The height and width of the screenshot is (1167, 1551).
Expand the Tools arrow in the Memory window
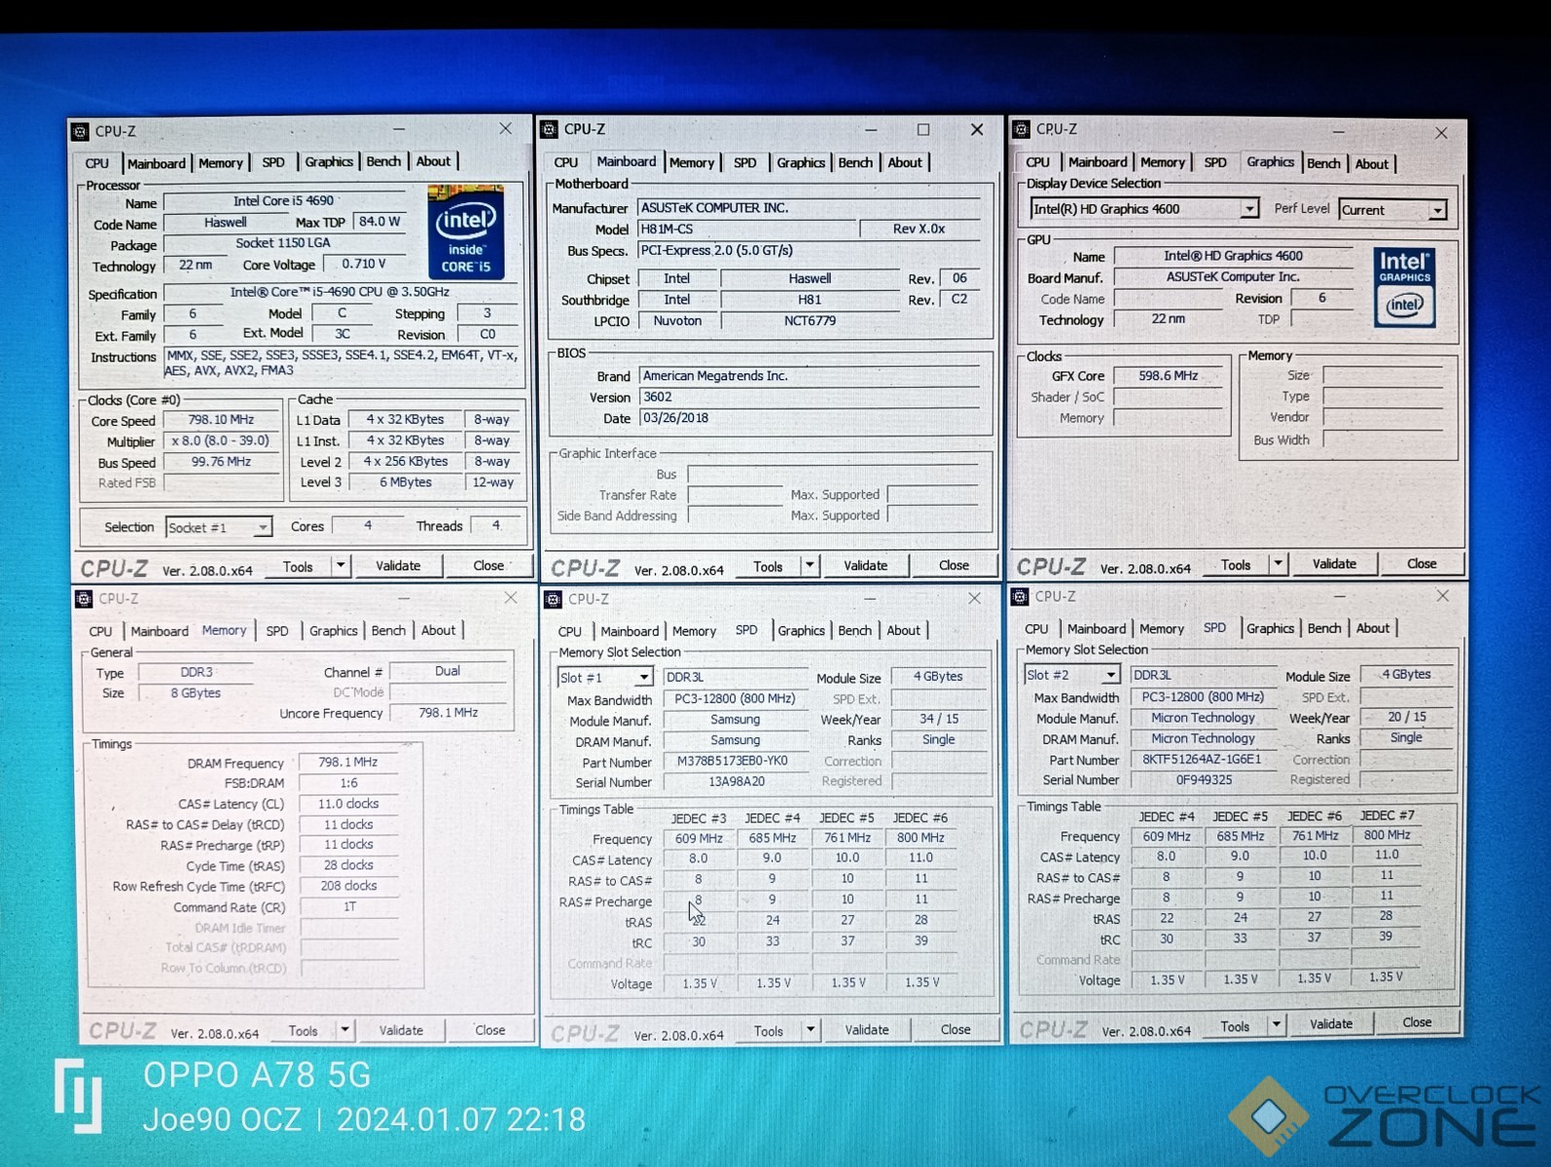click(344, 1030)
